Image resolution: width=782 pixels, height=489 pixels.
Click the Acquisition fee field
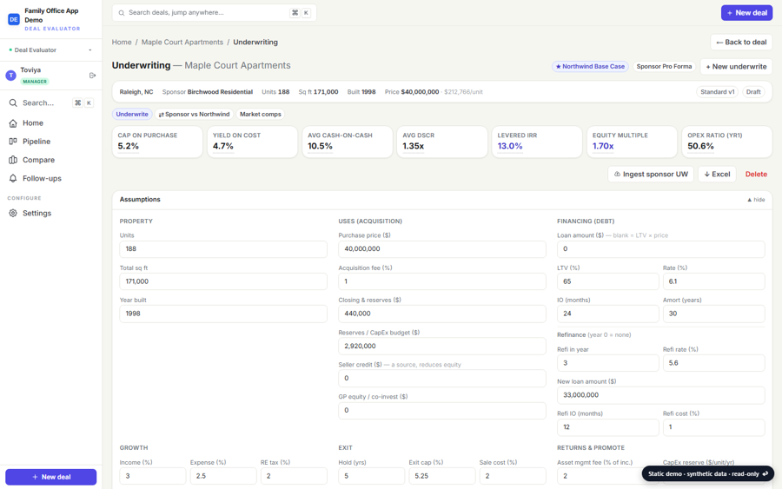[x=442, y=281]
